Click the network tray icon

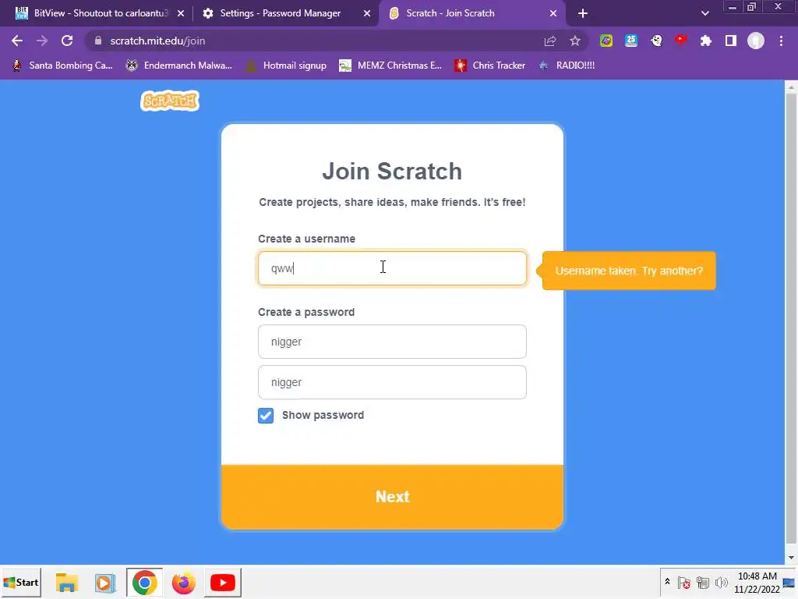pyautogui.click(x=703, y=582)
